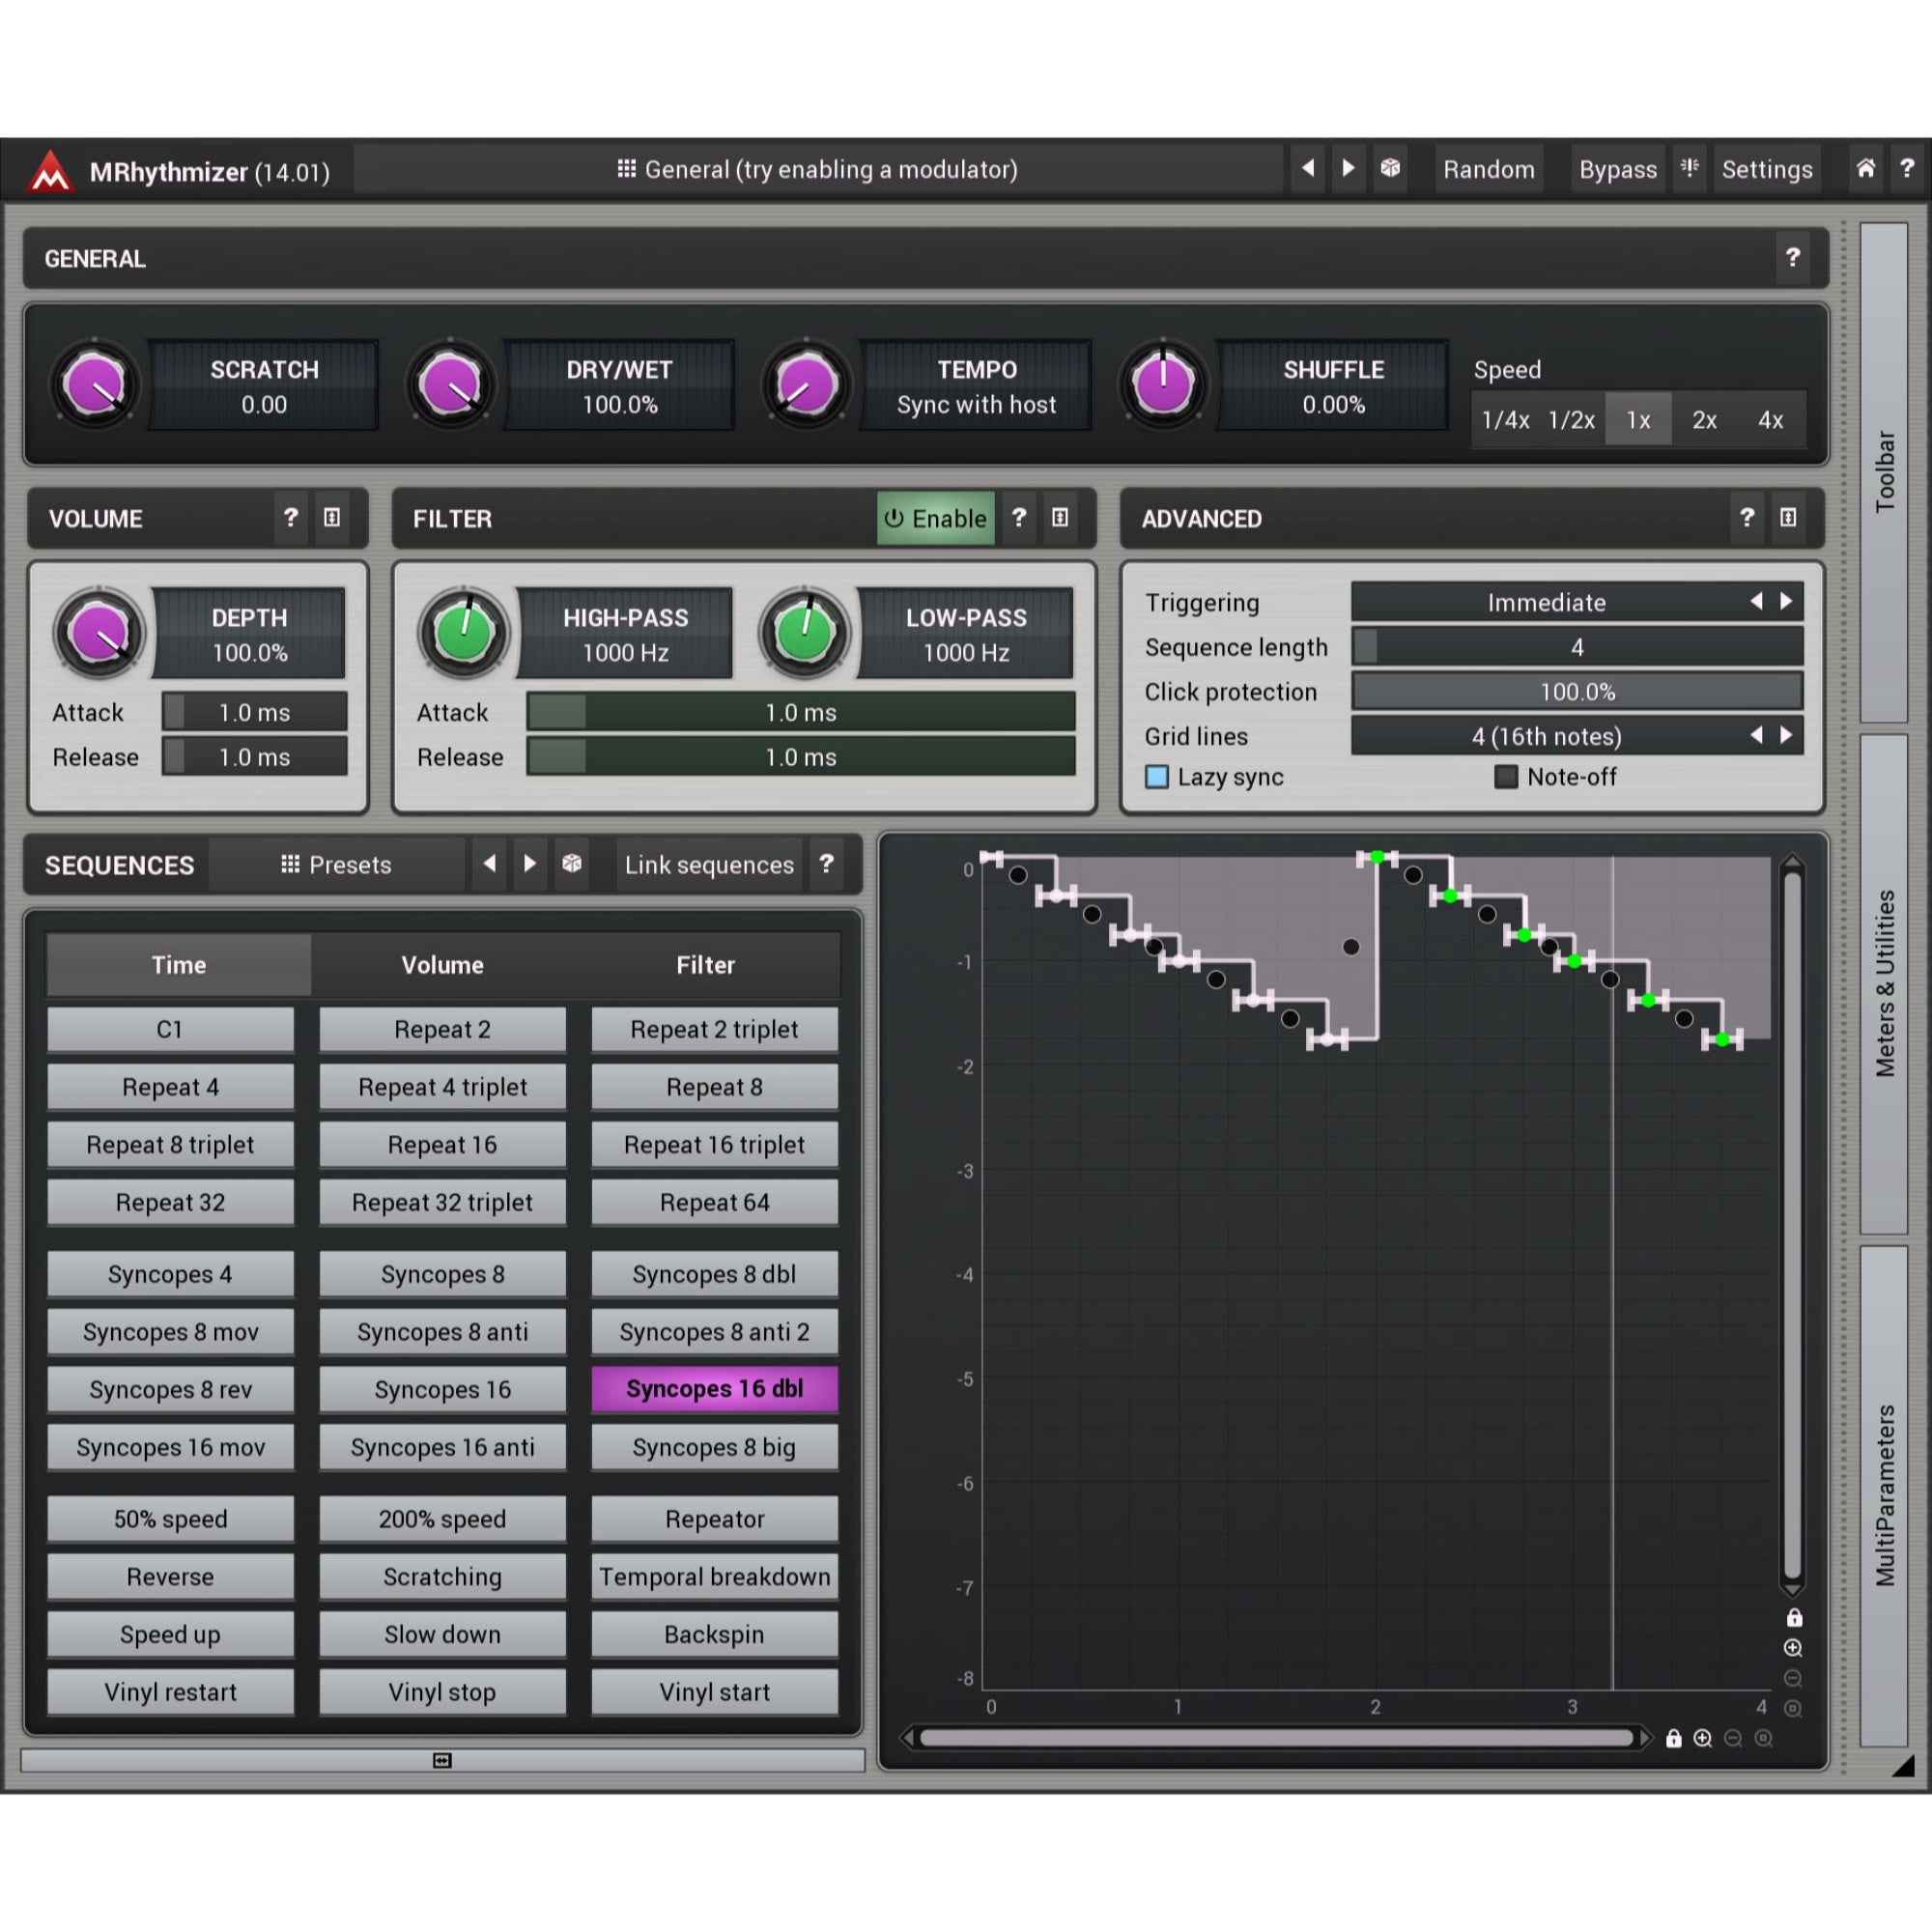Click ADVANCED panel help question mark
This screenshot has width=1932, height=1932.
1746,518
